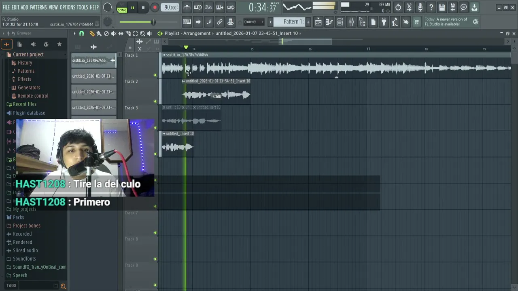518x291 pixels.
Task: Toggle auto-scrolling arrow icon
Action: 198,22
